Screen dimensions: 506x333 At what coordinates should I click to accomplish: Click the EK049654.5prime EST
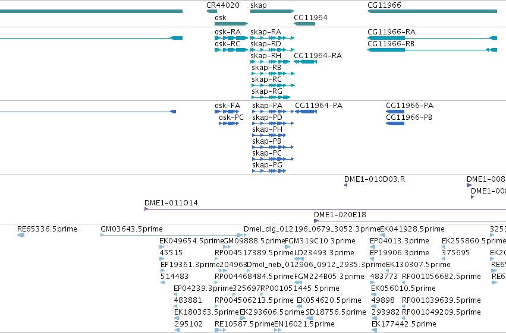pos(162,247)
